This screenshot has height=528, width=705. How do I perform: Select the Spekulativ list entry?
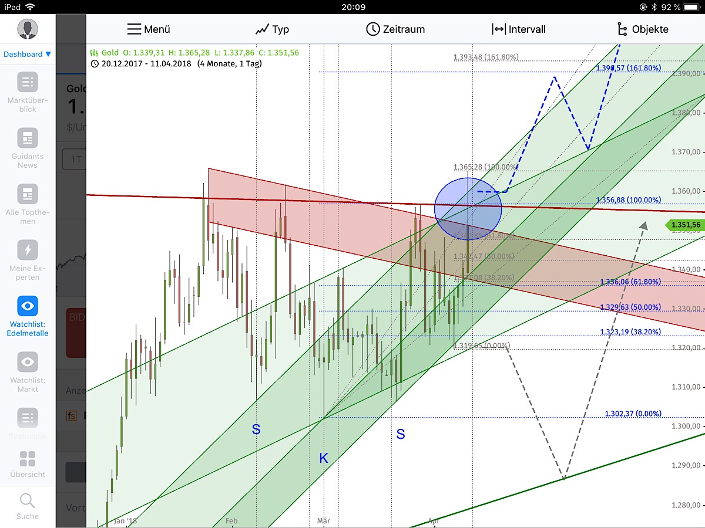click(x=27, y=418)
